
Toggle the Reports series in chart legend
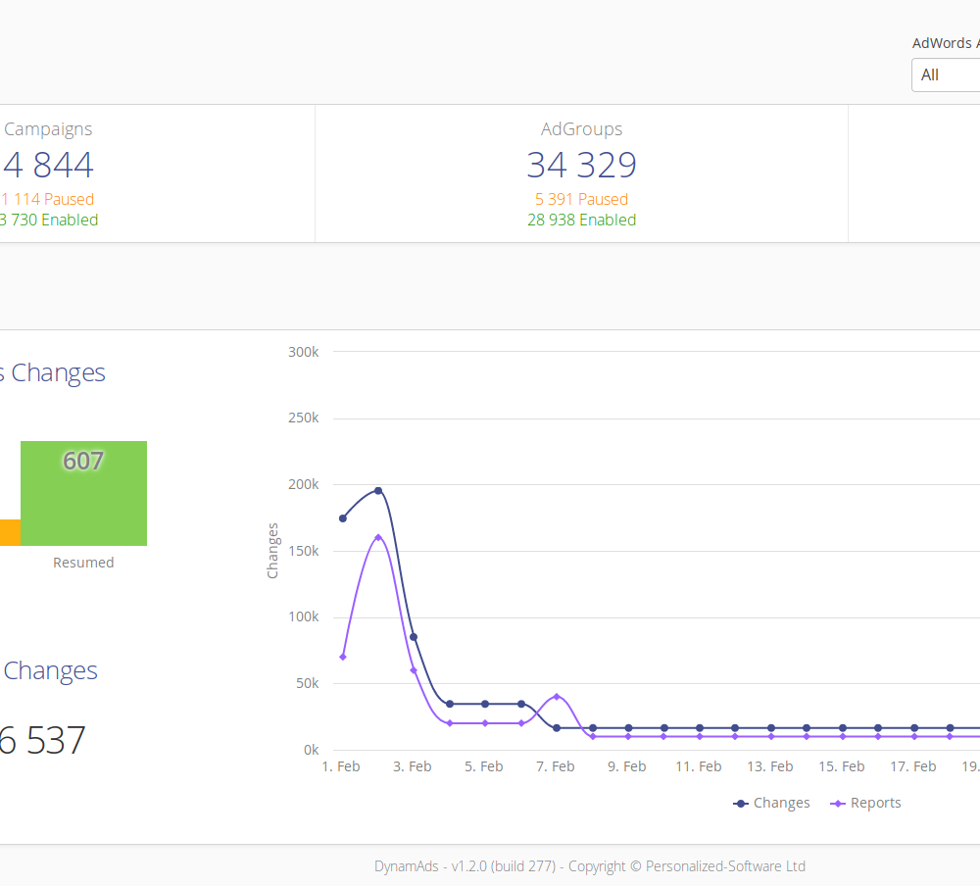[865, 803]
